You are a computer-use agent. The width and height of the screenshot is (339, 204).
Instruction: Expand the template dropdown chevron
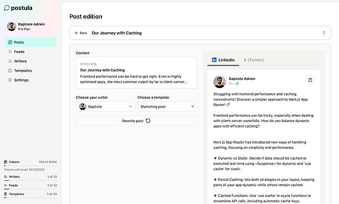(193, 106)
